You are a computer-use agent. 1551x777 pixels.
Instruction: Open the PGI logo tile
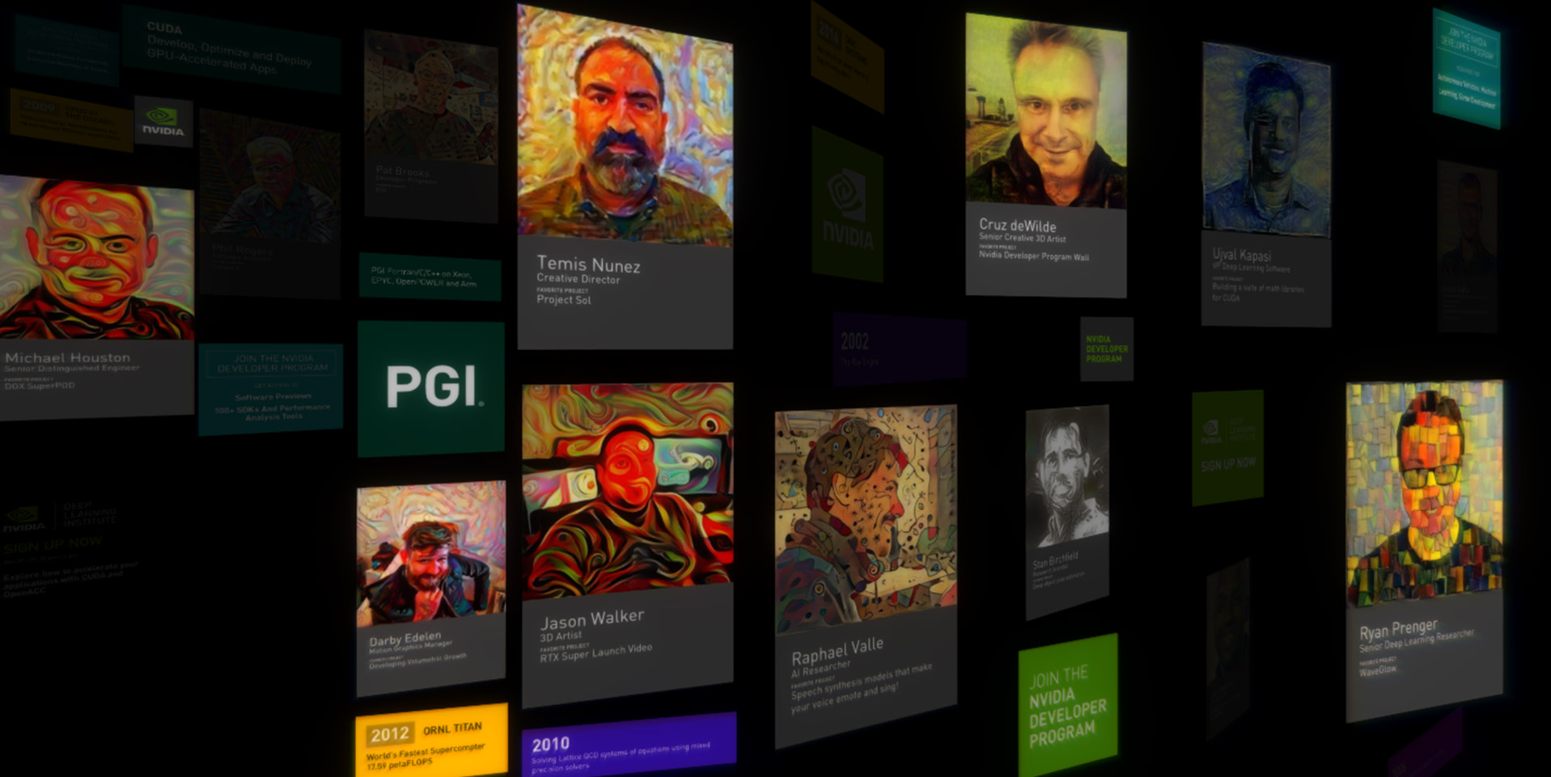point(430,388)
